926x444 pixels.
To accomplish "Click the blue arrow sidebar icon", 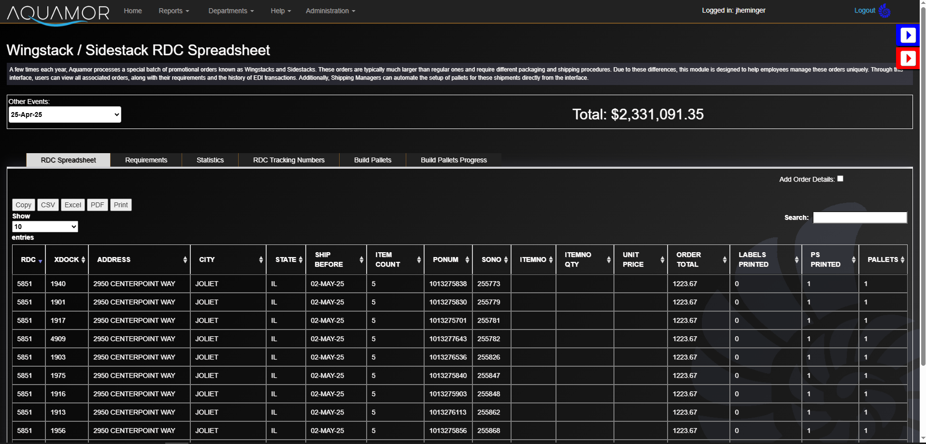I will pos(908,35).
